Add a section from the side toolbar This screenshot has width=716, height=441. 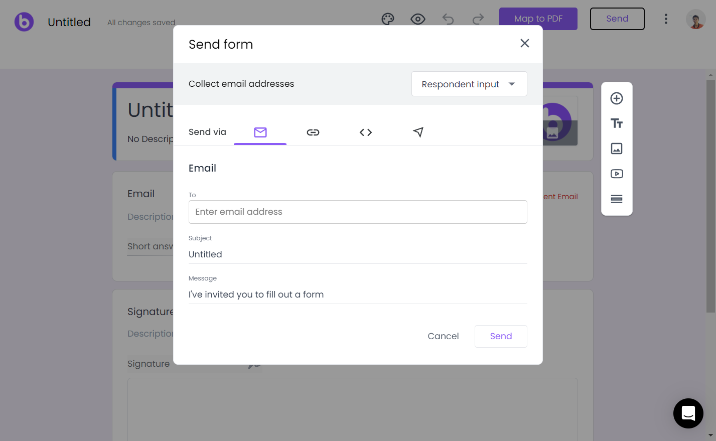pyautogui.click(x=617, y=199)
